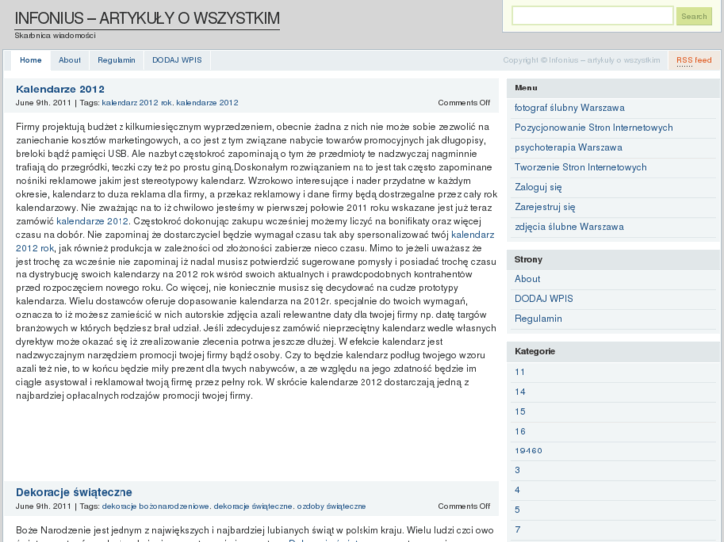Viewport: 724px width, 542px height.
Task: Open the Dekoracje świąteczne article title
Action: point(74,492)
